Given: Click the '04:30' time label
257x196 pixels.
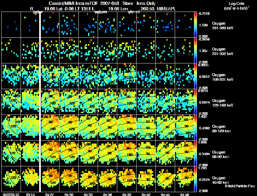Looking at the screenshot, I should coord(69,194).
